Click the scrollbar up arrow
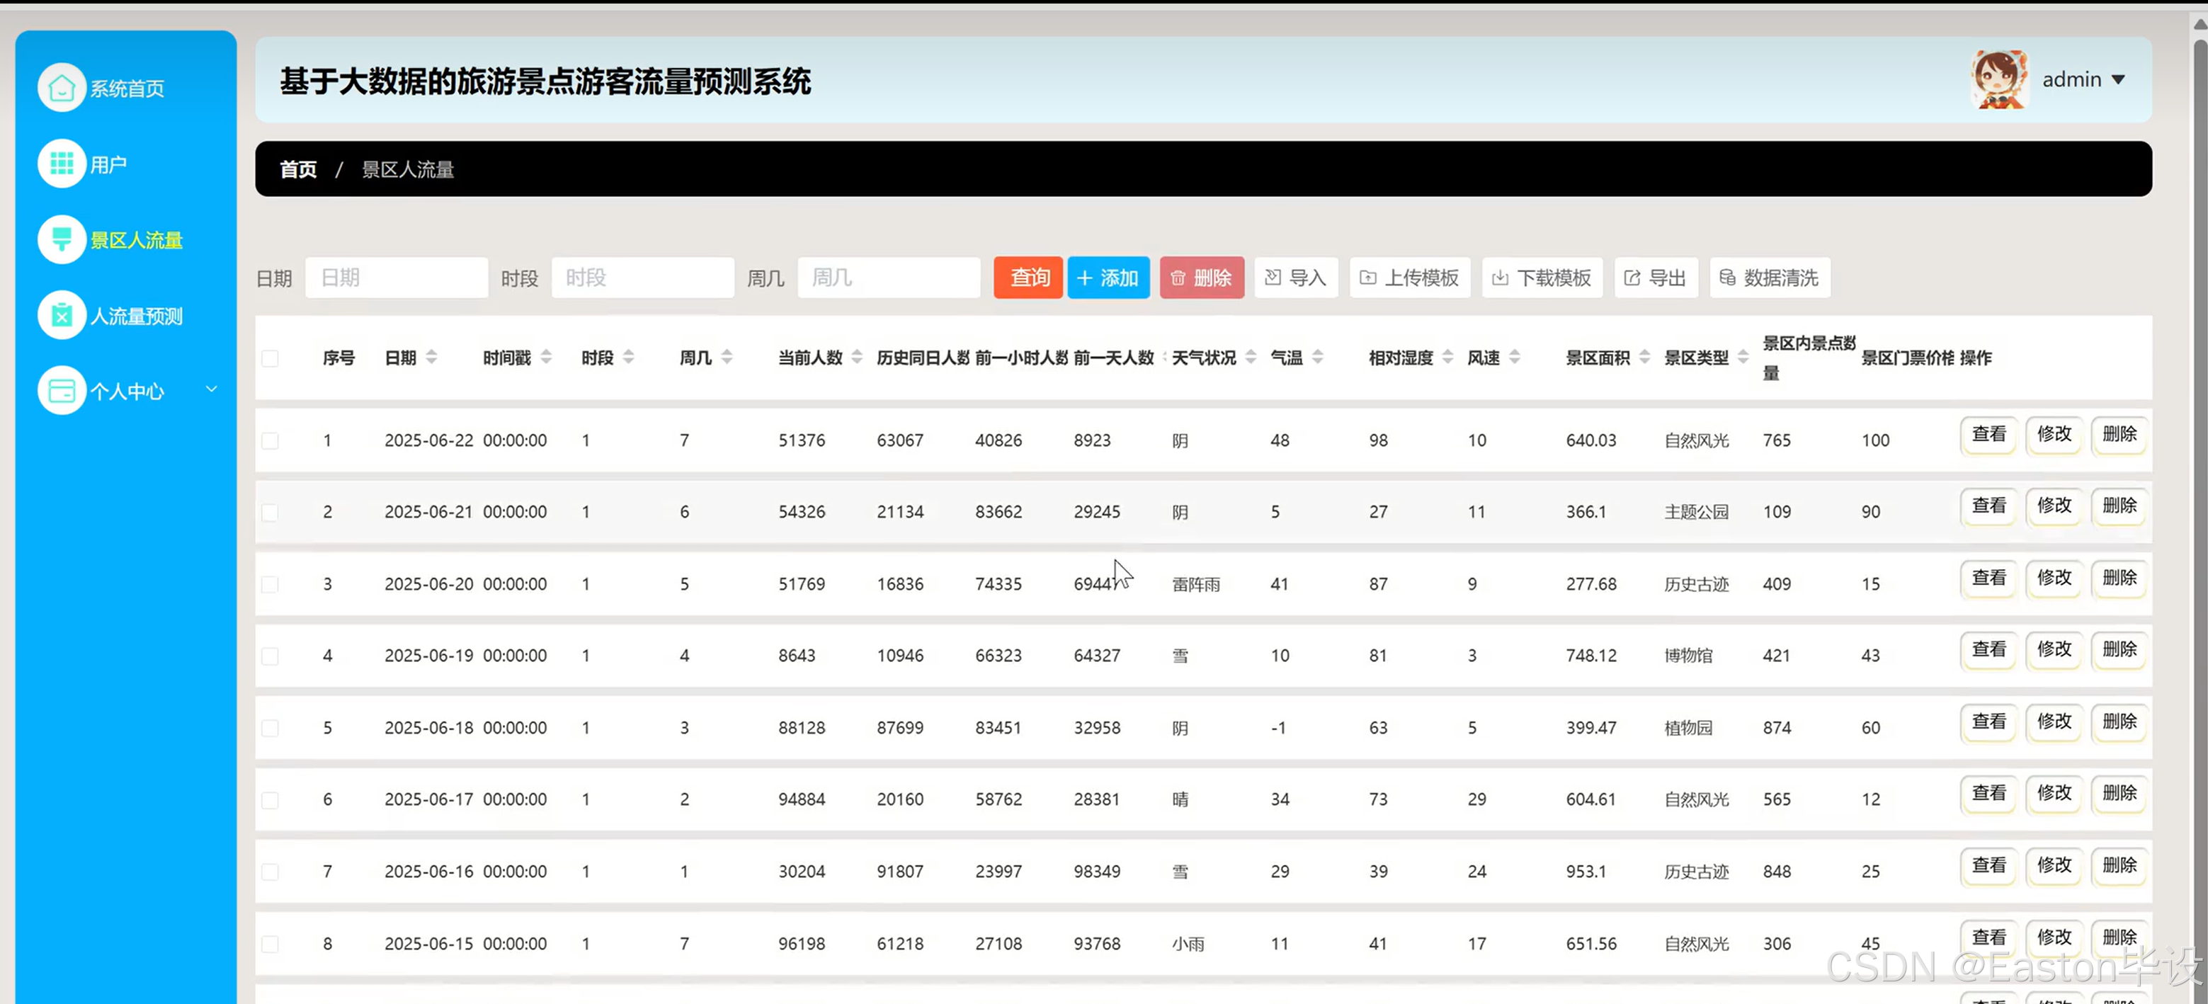 point(2199,23)
